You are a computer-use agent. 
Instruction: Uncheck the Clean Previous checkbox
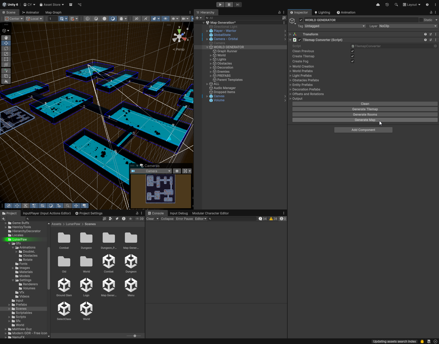click(x=352, y=51)
